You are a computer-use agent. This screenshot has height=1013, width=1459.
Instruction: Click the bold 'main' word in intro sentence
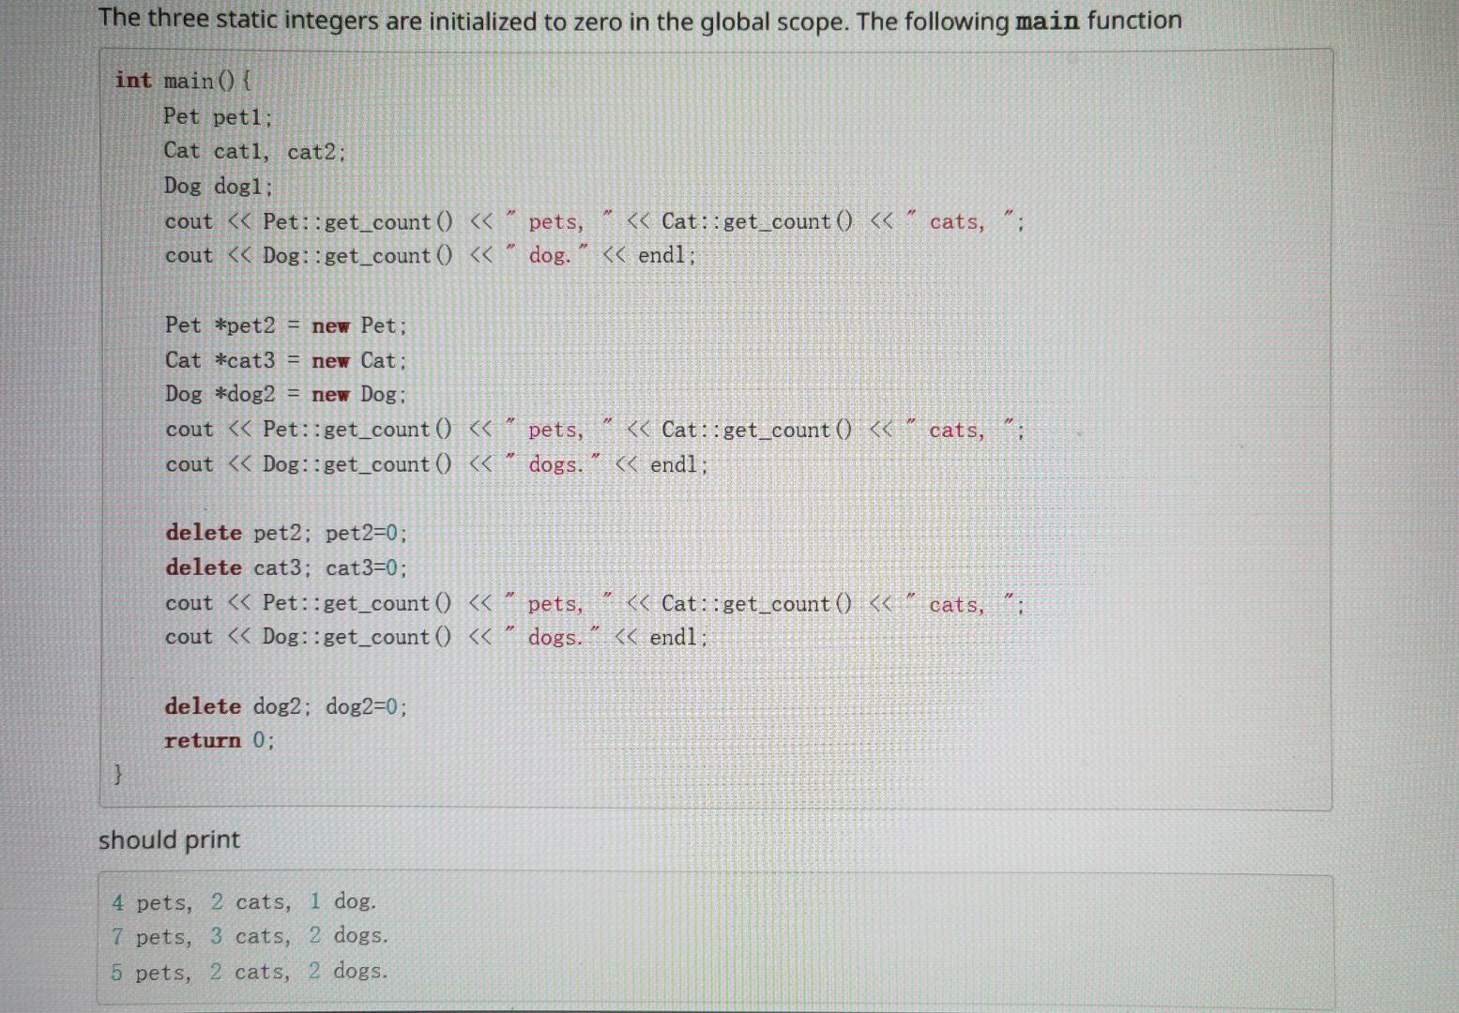(x=1048, y=21)
